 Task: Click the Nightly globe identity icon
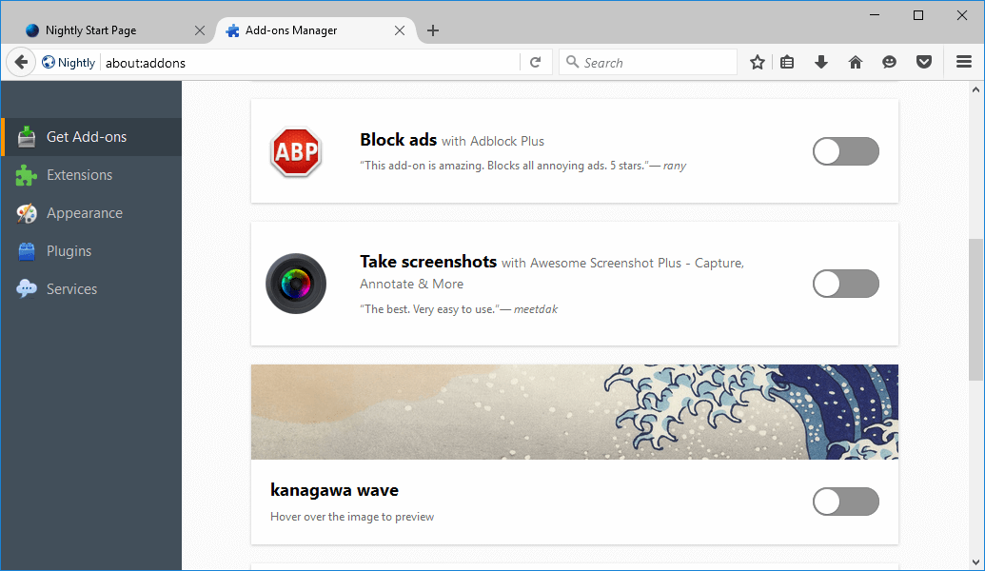(x=49, y=62)
